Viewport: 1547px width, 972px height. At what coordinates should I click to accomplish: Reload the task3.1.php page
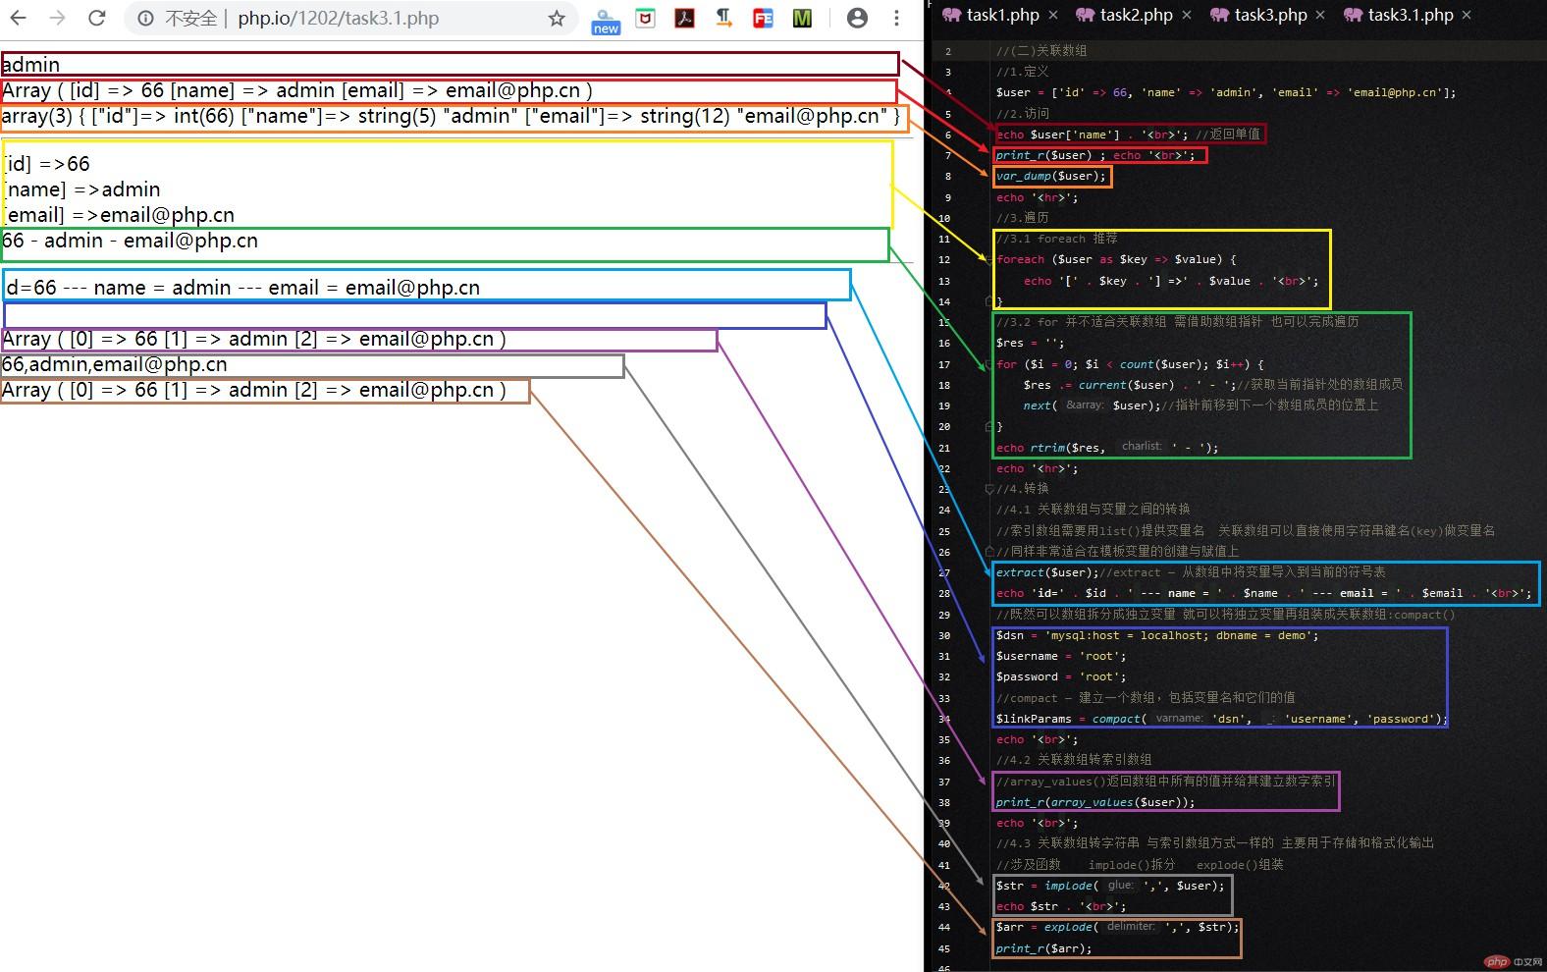[96, 18]
